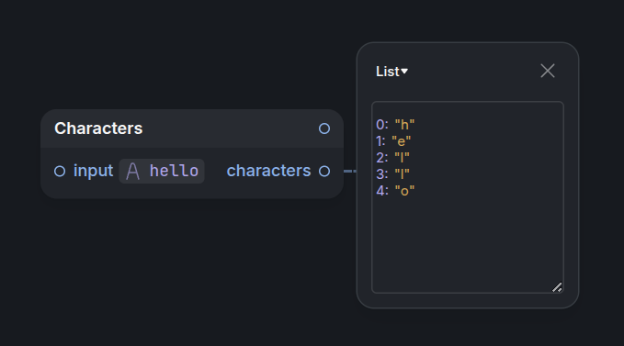Viewport: 624px width, 346px height.
Task: Click the characters output port circle
Action: tap(324, 172)
